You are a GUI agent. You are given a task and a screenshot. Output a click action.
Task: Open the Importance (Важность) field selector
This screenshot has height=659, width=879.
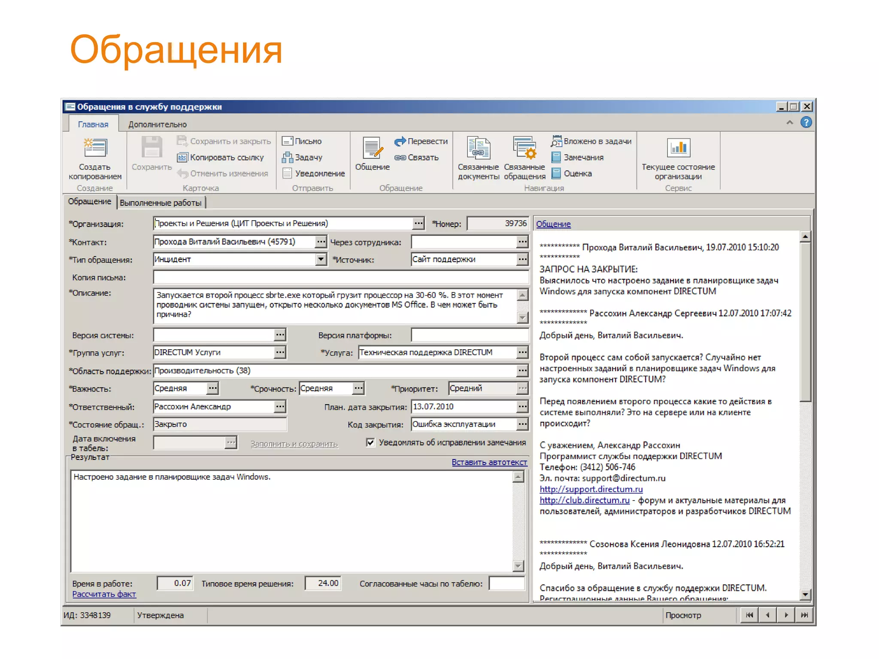point(212,388)
